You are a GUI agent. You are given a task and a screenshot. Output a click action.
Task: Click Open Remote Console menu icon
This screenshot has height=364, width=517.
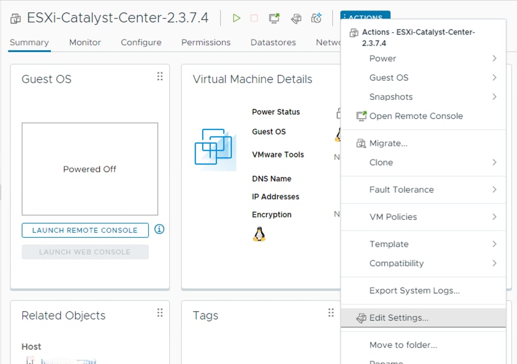(x=361, y=116)
